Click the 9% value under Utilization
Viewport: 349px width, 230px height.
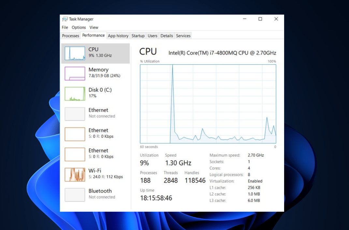[x=144, y=163]
